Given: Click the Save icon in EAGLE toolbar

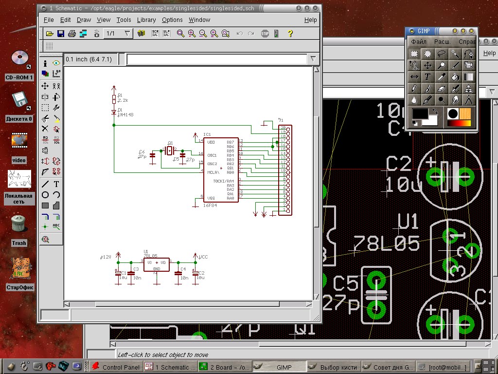Looking at the screenshot, I should click(61, 34).
